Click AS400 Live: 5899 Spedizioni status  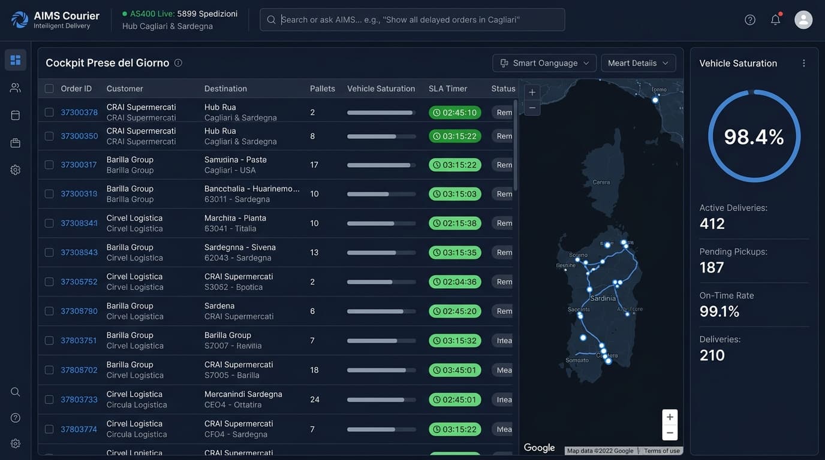pos(180,14)
